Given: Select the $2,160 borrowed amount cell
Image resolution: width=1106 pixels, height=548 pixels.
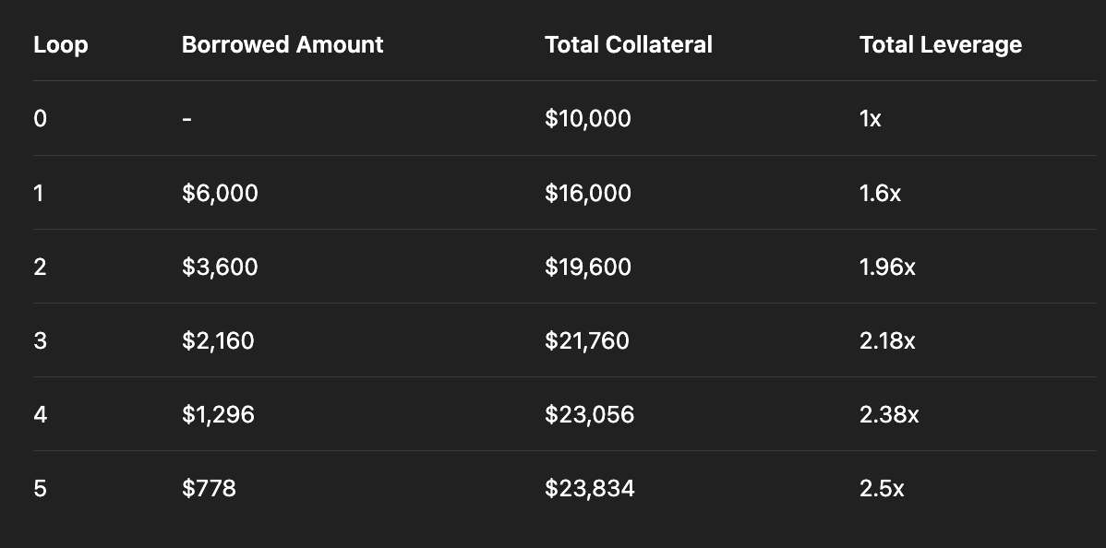Looking at the screenshot, I should click(218, 340).
